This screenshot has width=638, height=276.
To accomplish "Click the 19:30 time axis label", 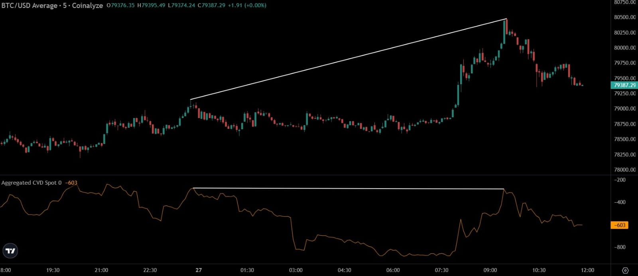I will pyautogui.click(x=53, y=270).
